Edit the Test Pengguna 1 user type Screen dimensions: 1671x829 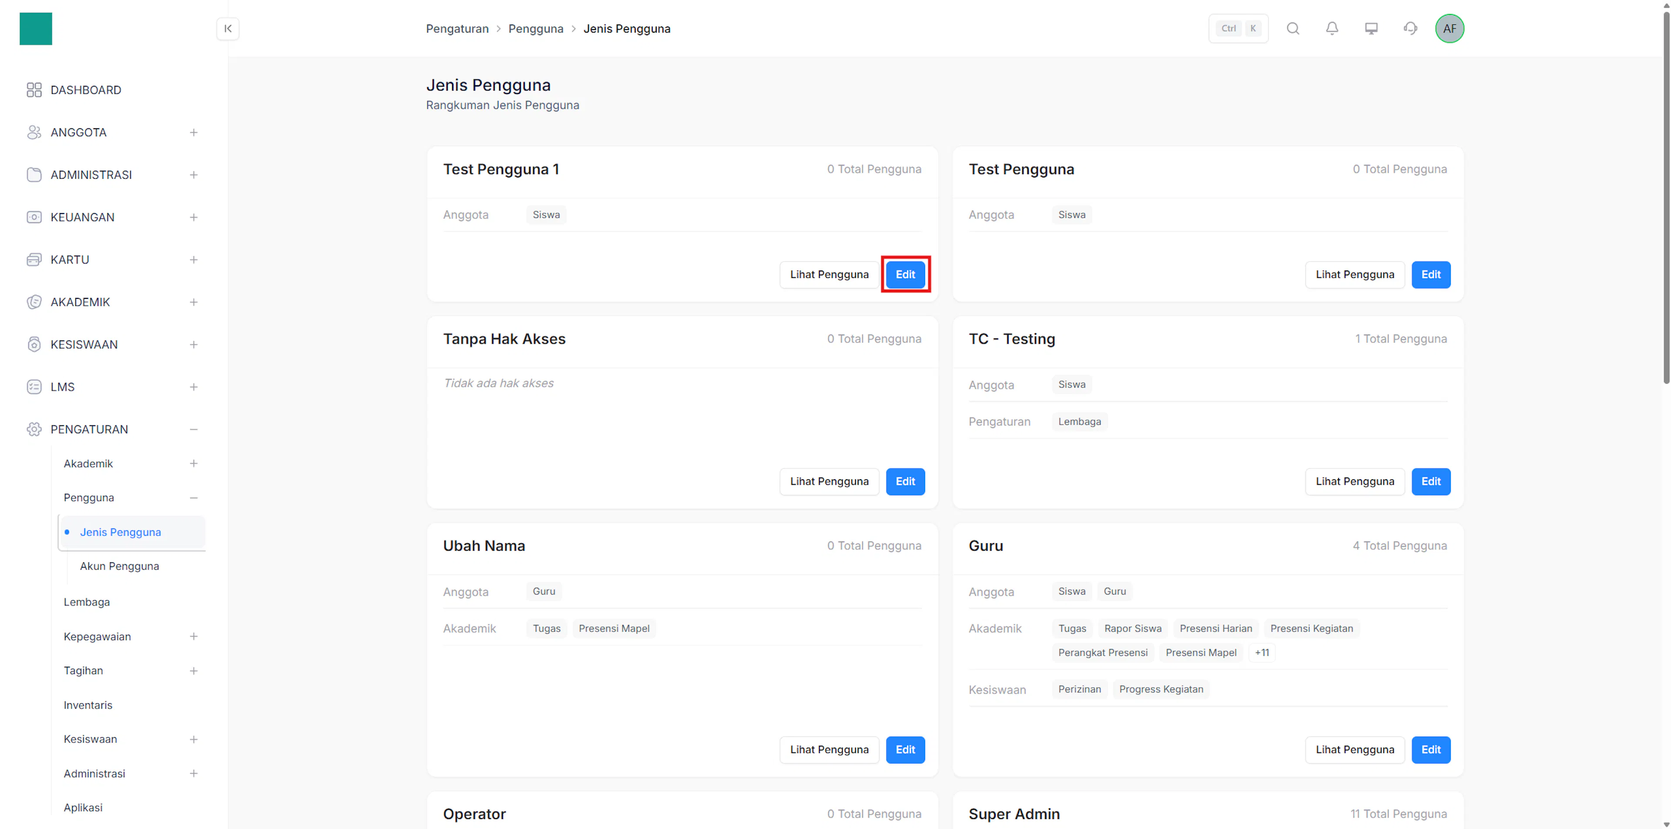[905, 274]
